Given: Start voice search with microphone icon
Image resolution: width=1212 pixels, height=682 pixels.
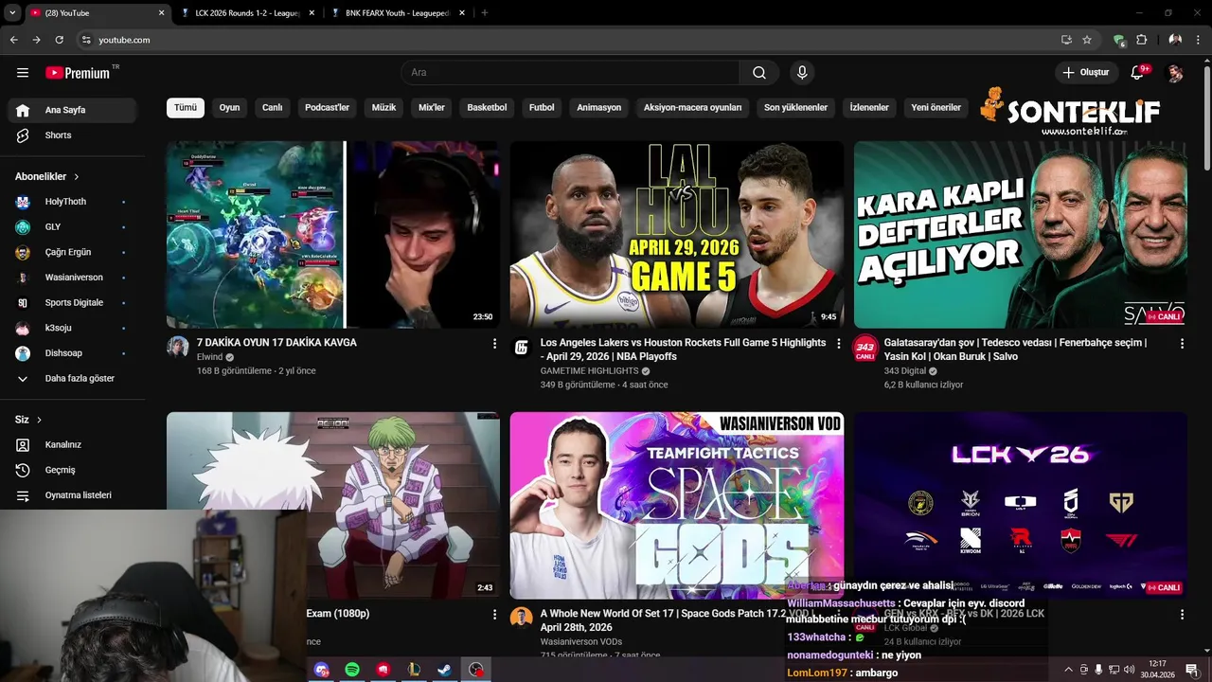Looking at the screenshot, I should [x=802, y=73].
